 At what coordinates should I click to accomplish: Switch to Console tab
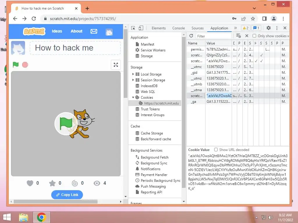click(178, 28)
